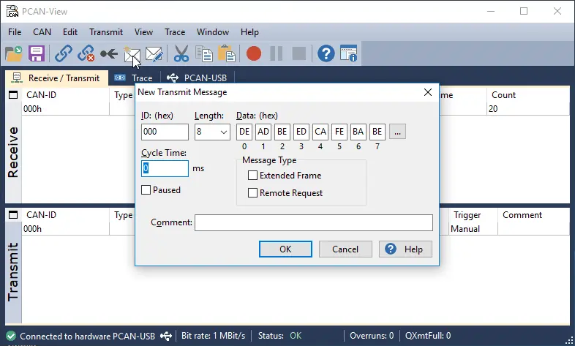Viewport: 575px width, 346px height.
Task: Enable the Paused checkbox
Action: coord(146,190)
